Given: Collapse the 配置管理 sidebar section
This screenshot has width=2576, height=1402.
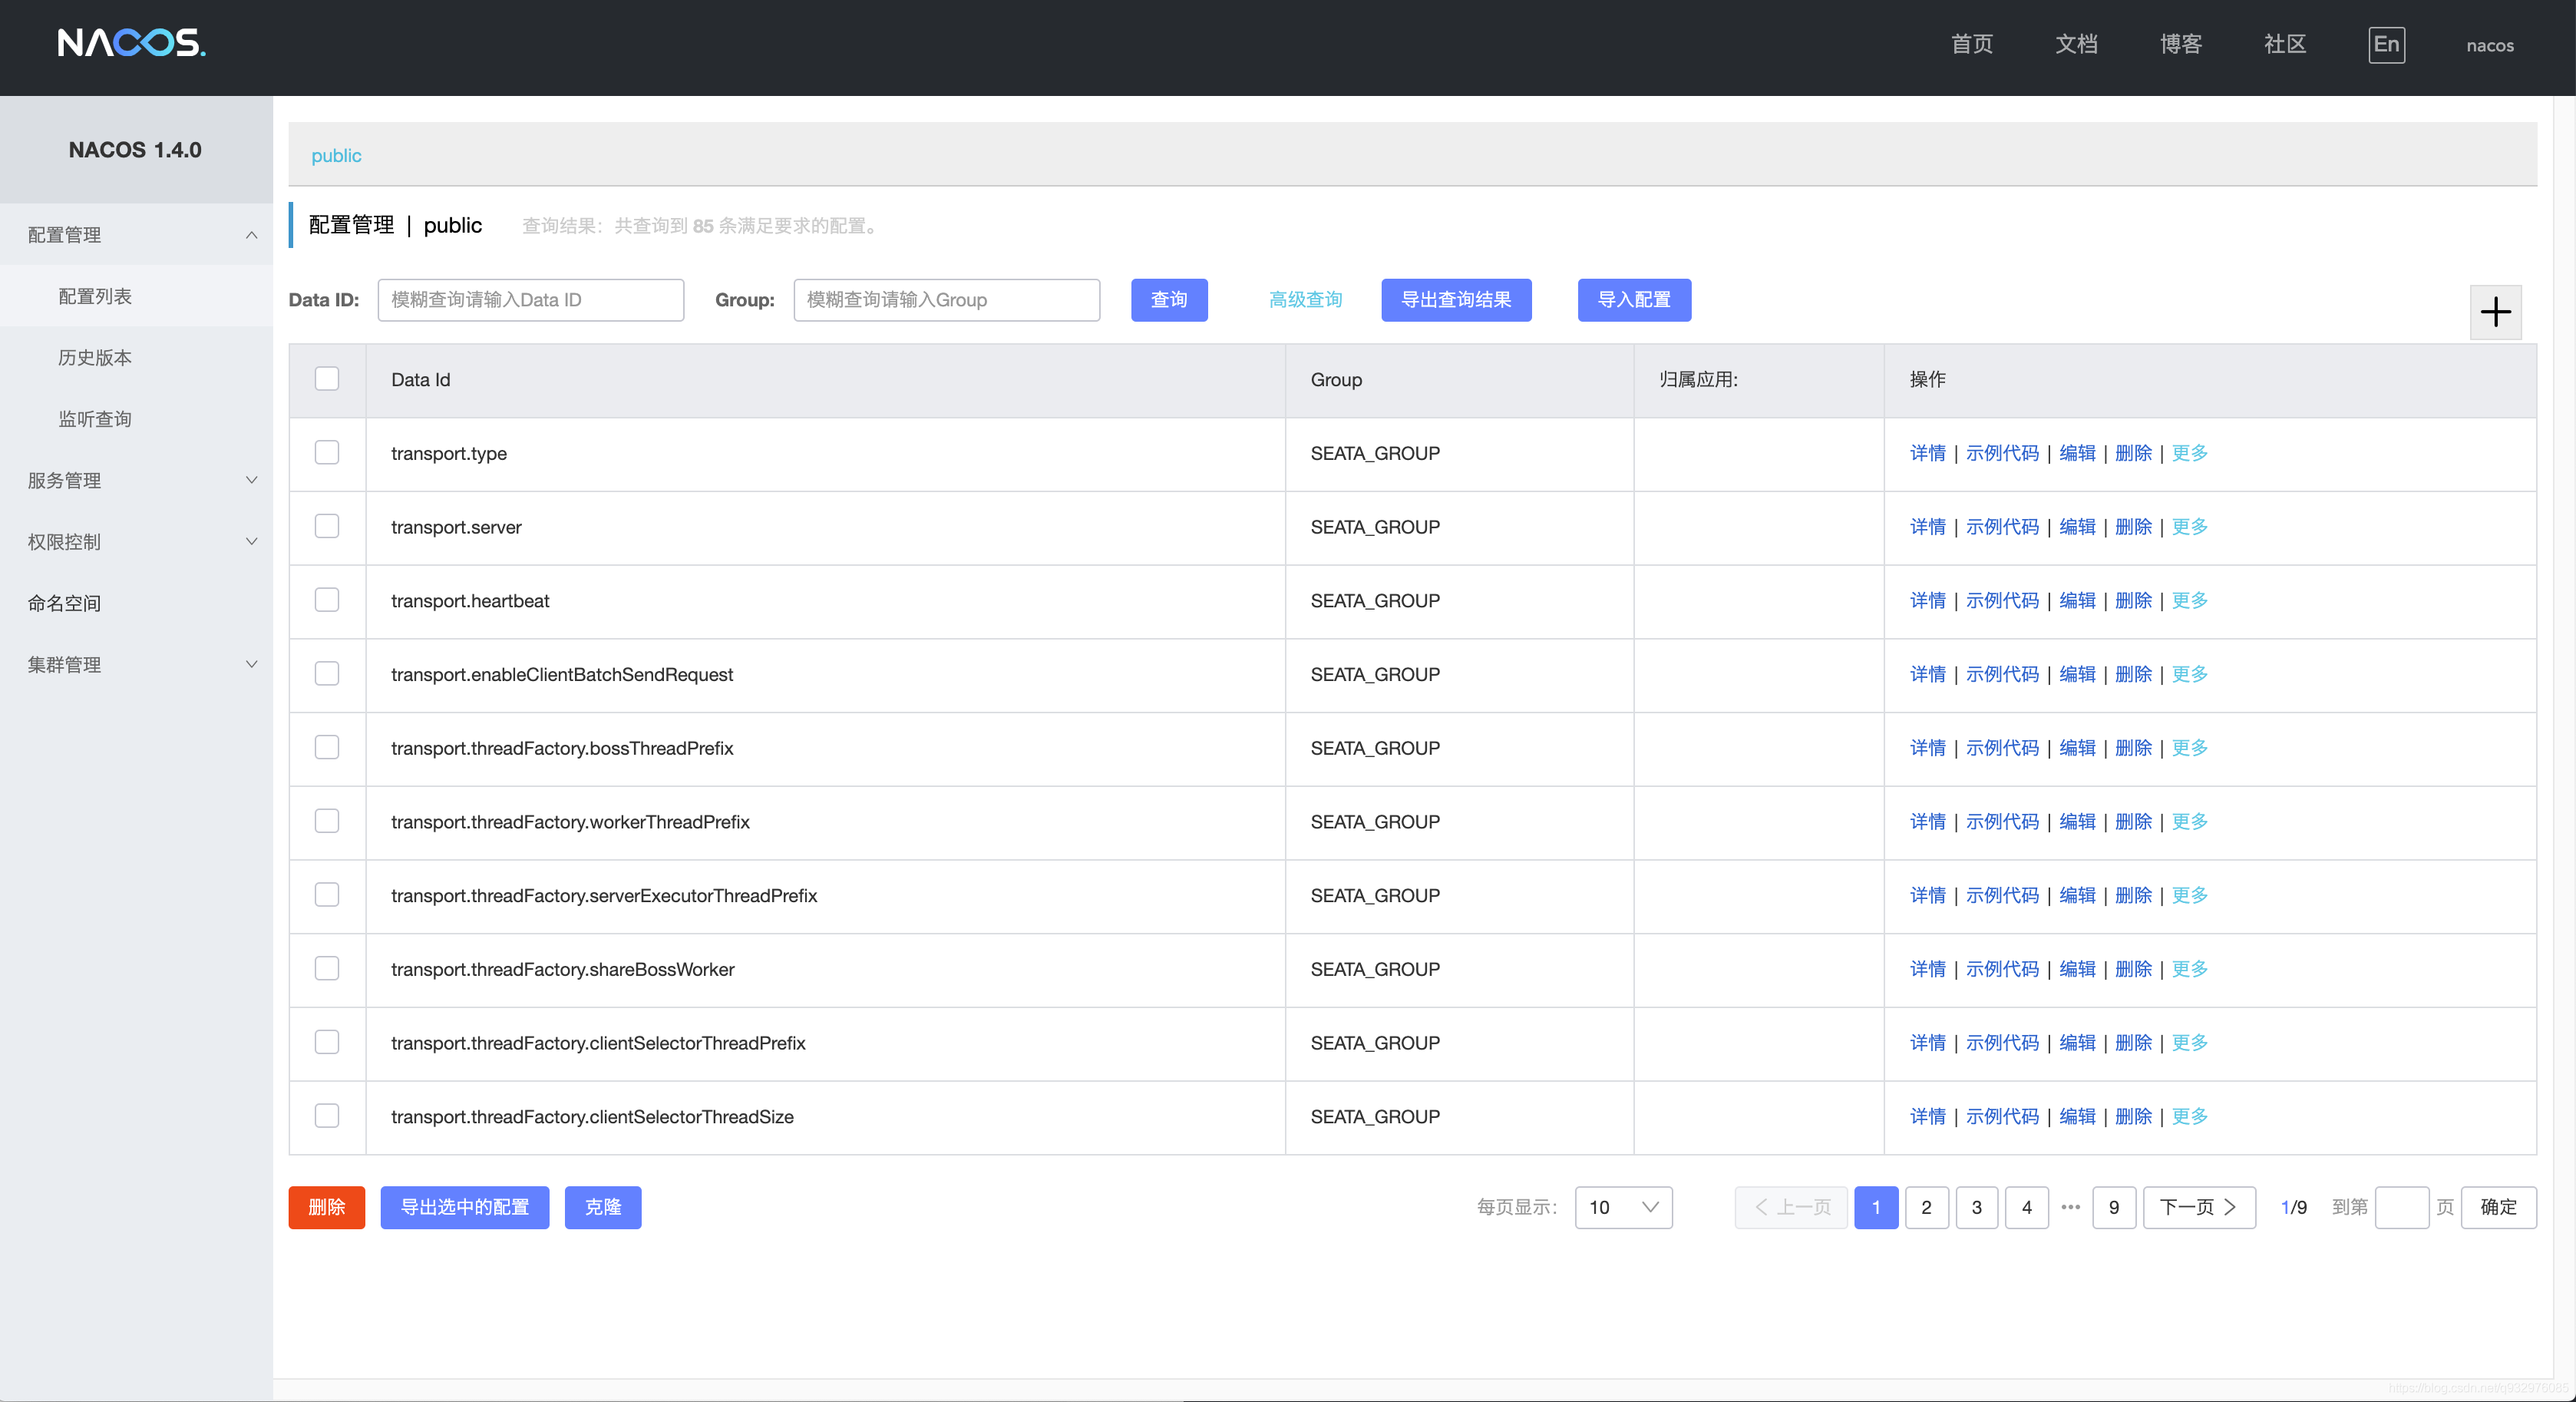Looking at the screenshot, I should [136, 235].
